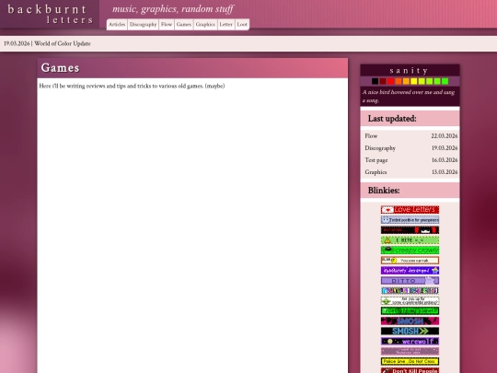
Task: Click the 16.03.2026 date in Last updated
Action: pos(445,160)
